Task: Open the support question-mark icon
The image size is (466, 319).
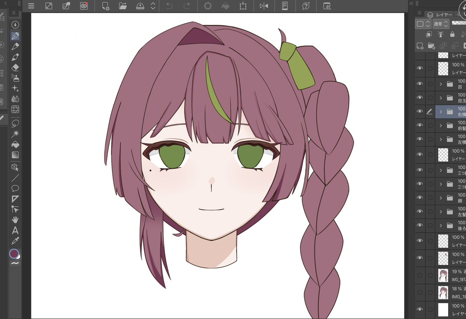Action: click(x=306, y=6)
